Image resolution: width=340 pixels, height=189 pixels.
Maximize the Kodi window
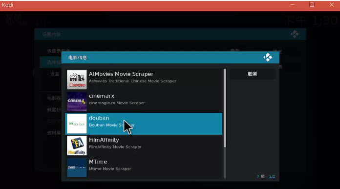(312, 5)
